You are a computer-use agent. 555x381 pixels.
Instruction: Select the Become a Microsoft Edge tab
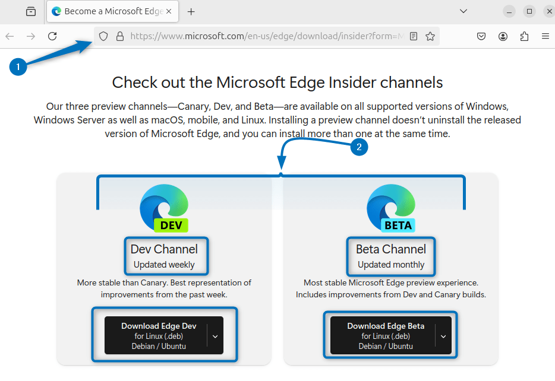[107, 11]
